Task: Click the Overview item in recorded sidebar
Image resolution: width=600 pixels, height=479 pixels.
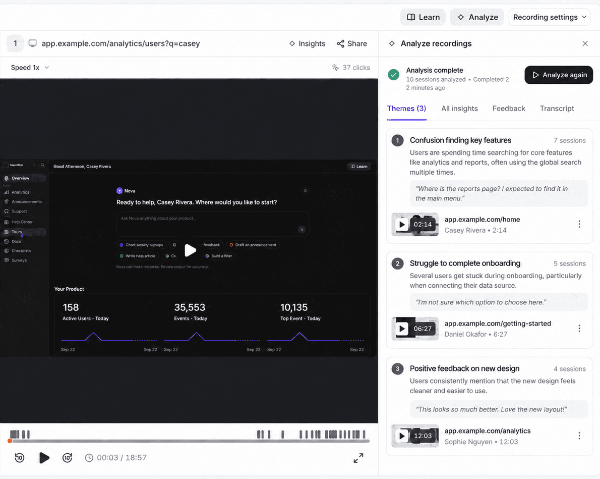Action: pos(24,178)
